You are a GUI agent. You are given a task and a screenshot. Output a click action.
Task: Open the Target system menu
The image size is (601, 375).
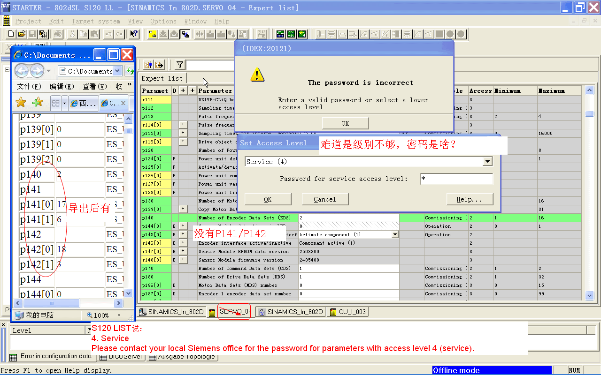pos(96,21)
